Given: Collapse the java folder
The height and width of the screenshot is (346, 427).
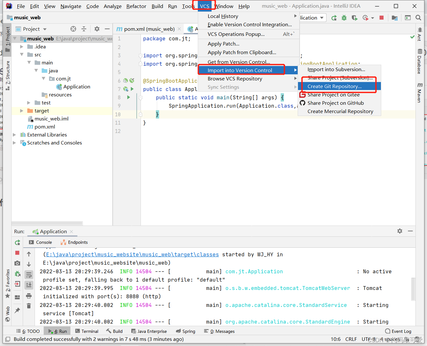Looking at the screenshot, I should [36, 71].
